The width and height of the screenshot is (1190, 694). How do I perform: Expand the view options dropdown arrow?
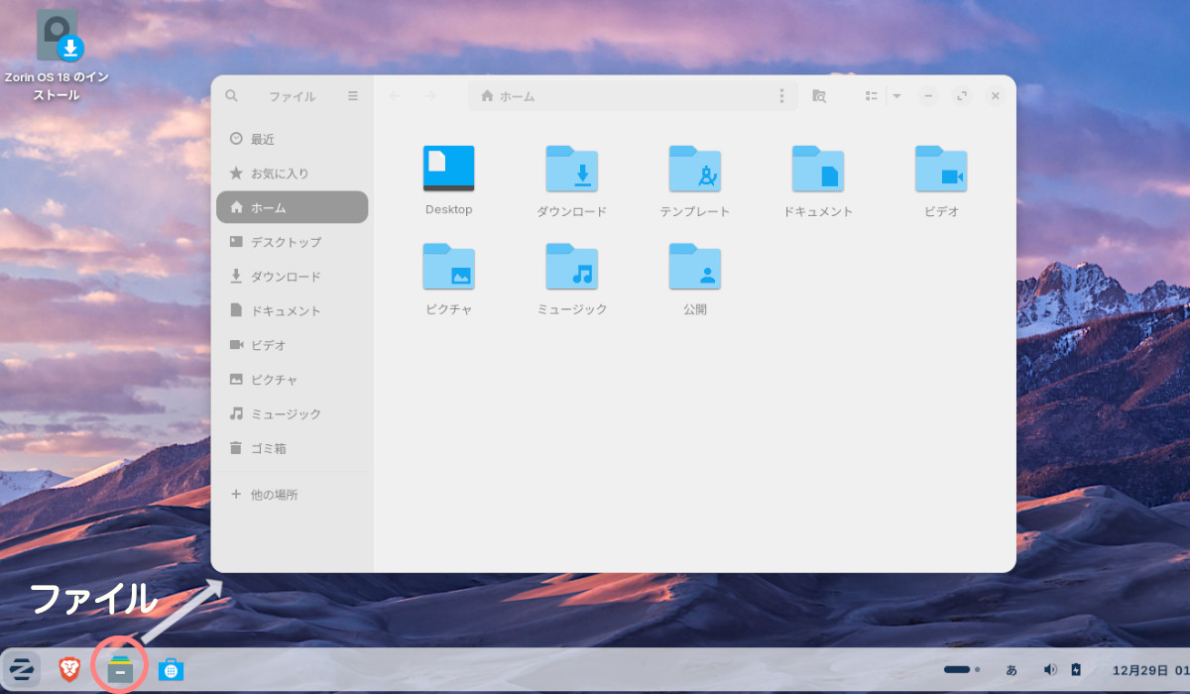(896, 96)
